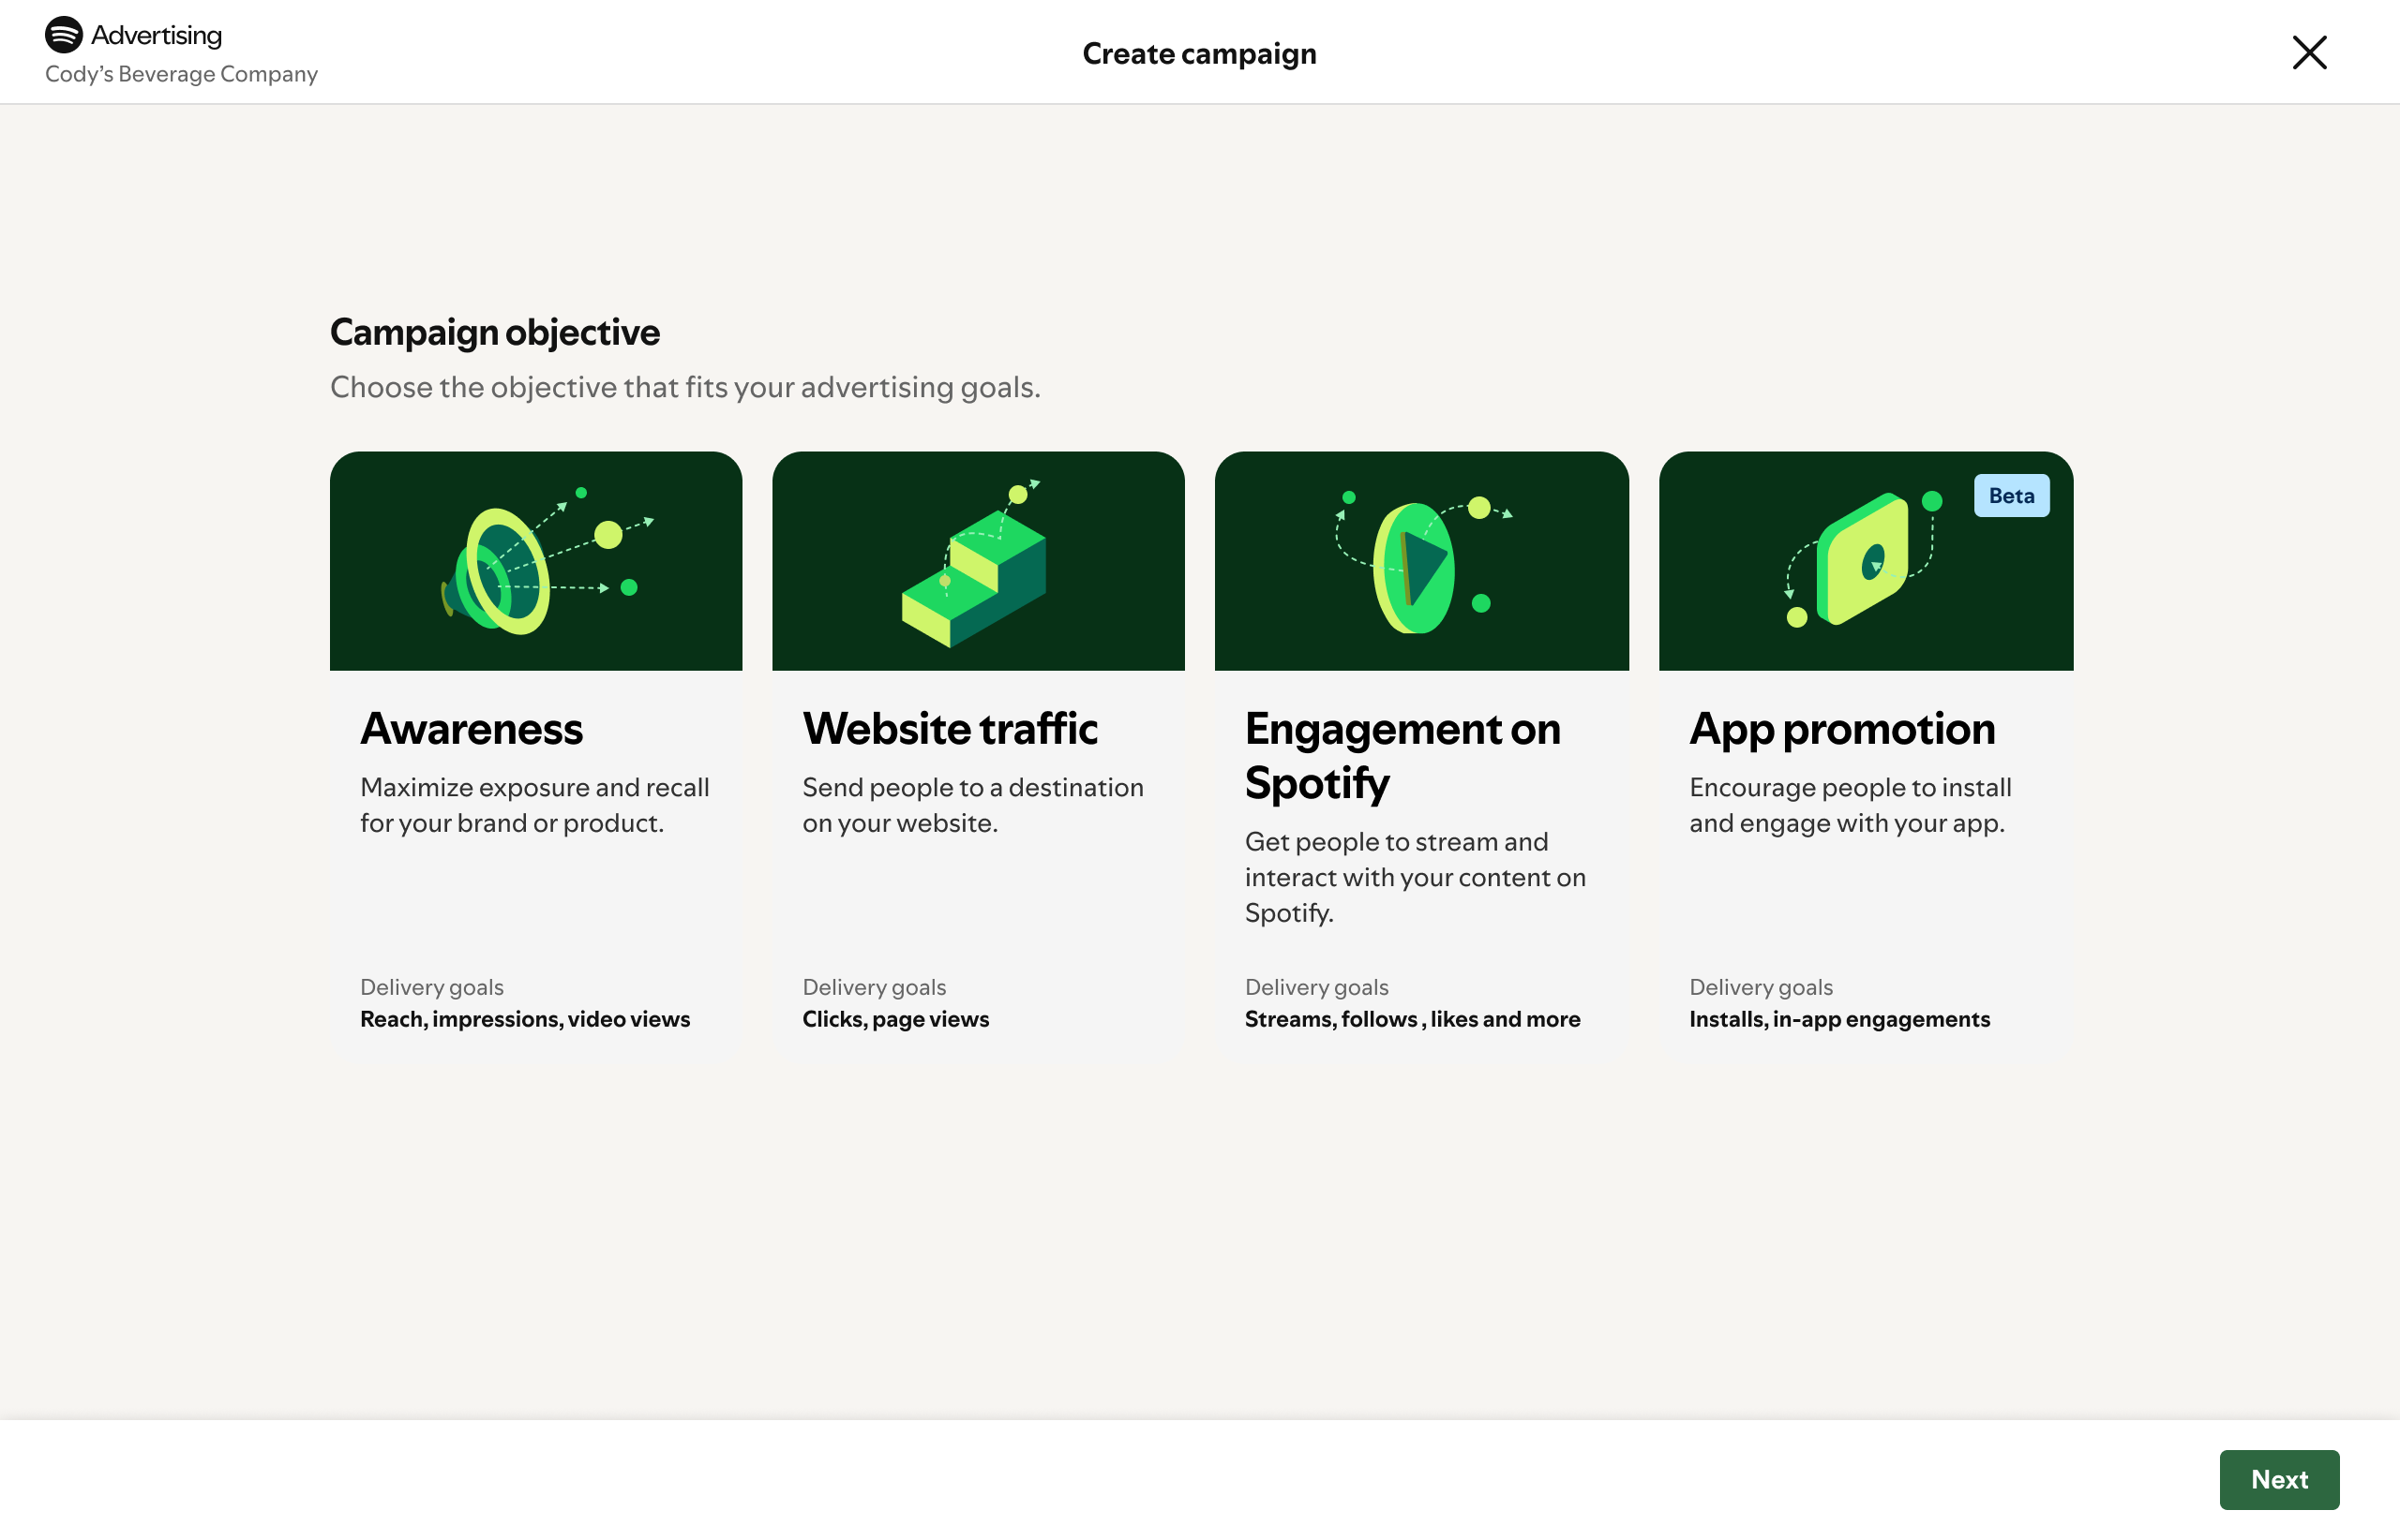
Task: Click 'Maximize exposure and recall' description
Action: point(534,805)
